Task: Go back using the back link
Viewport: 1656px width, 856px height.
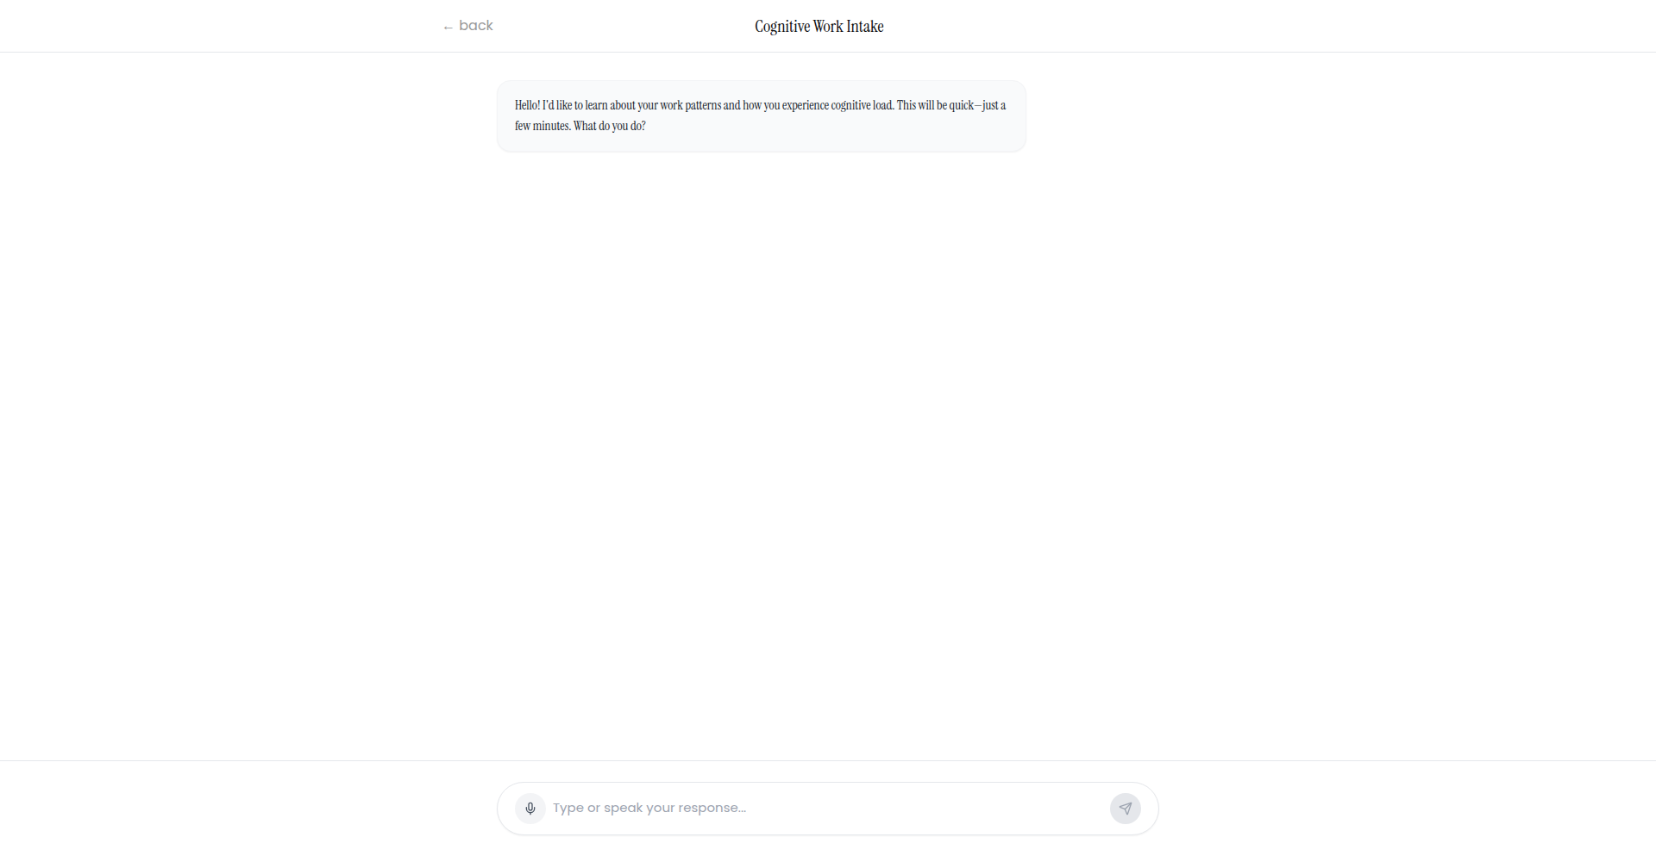Action: pos(467,26)
